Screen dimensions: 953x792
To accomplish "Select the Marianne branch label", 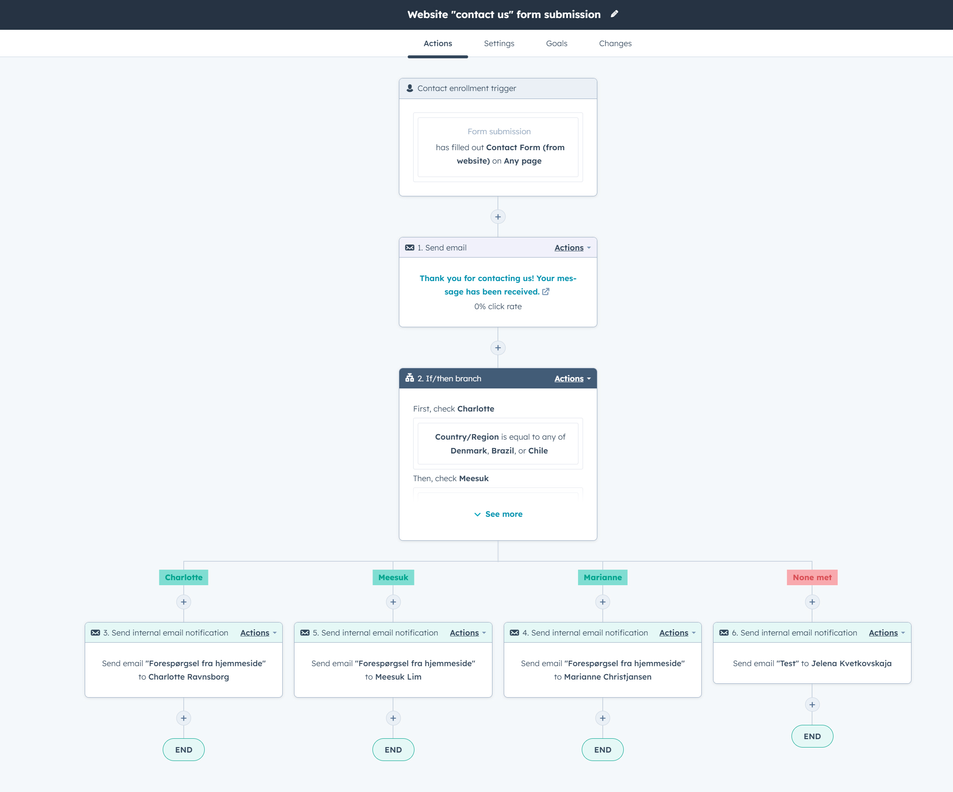I will 602,577.
